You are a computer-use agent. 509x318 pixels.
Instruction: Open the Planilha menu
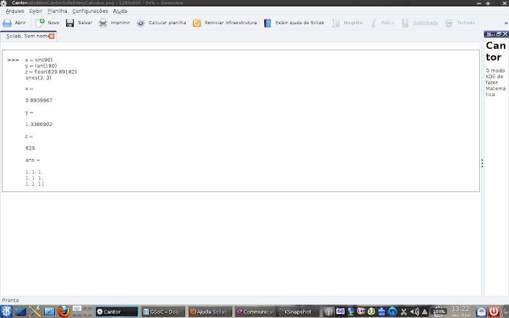(57, 11)
